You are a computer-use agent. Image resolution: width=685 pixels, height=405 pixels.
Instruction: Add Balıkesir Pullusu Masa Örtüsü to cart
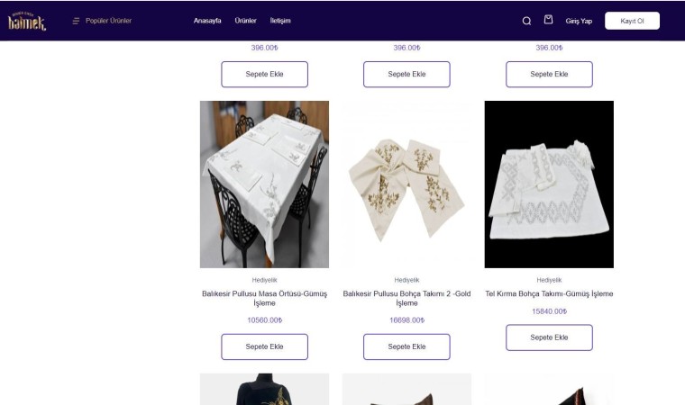click(264, 346)
